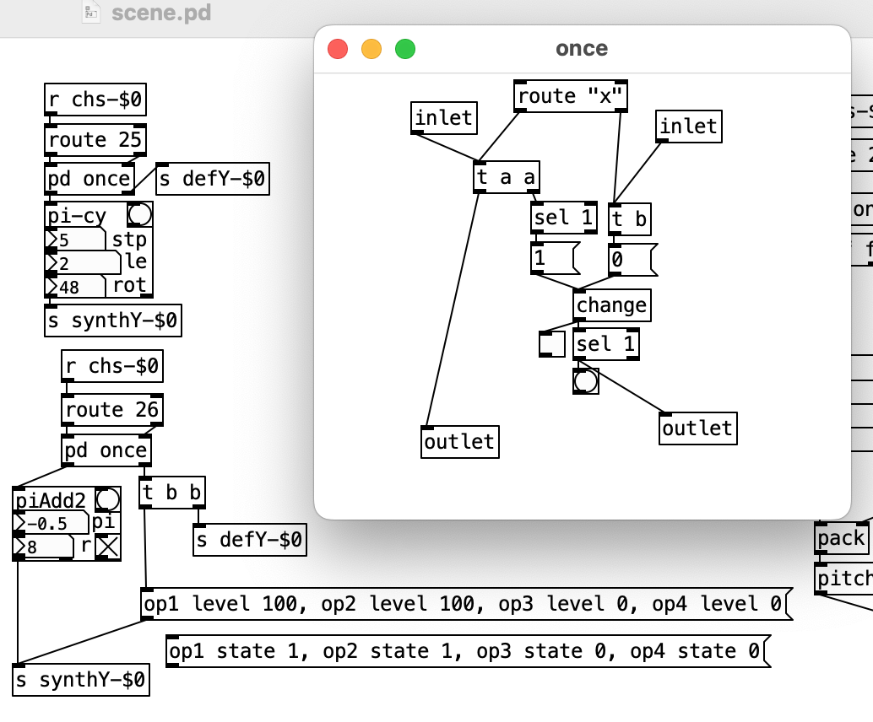The image size is (873, 722).
Task: Select the sel 1 object under t a a
Action: click(x=564, y=218)
